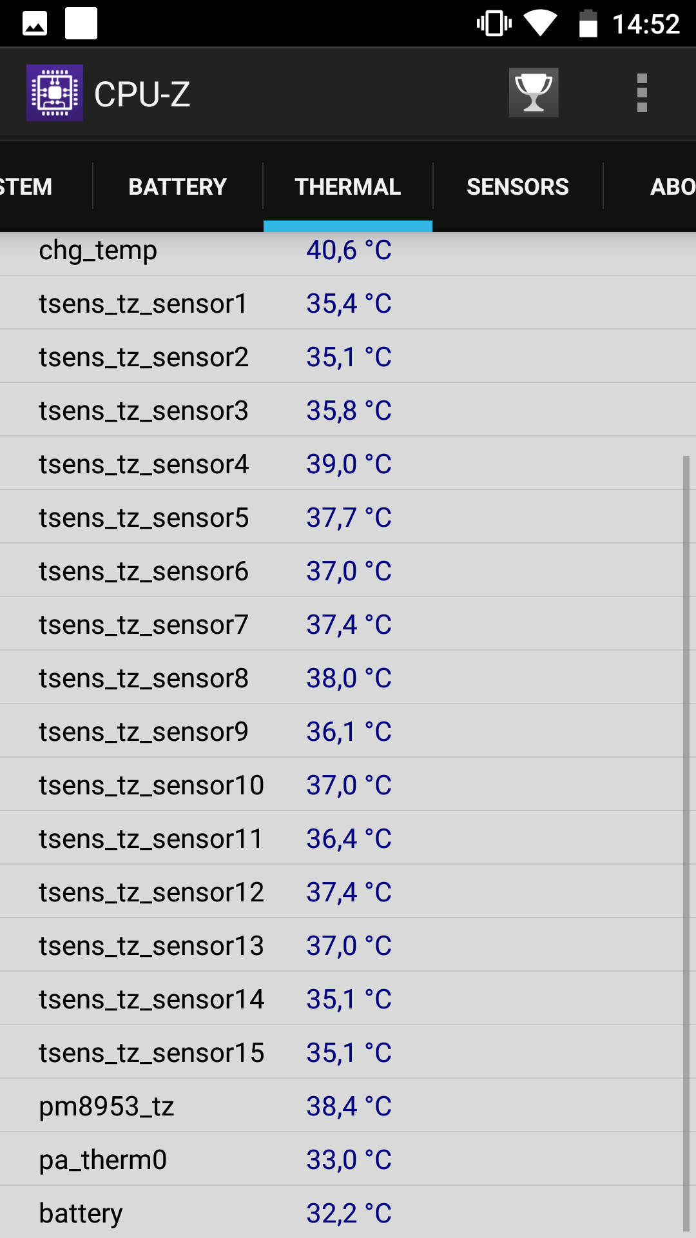Tap the pm8953_tz temperature entry

point(348,1106)
